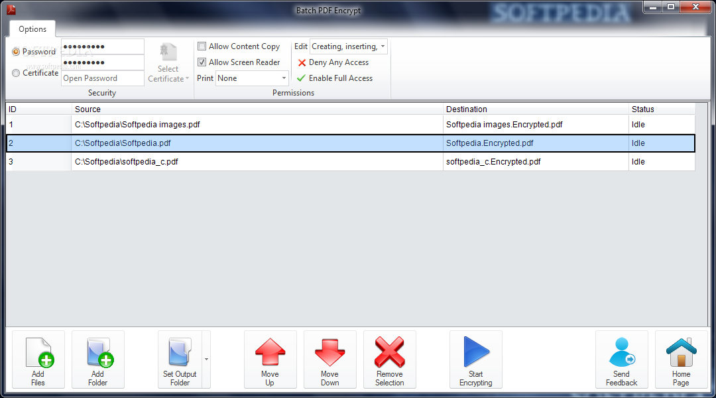Sort by the Status column header

662,109
